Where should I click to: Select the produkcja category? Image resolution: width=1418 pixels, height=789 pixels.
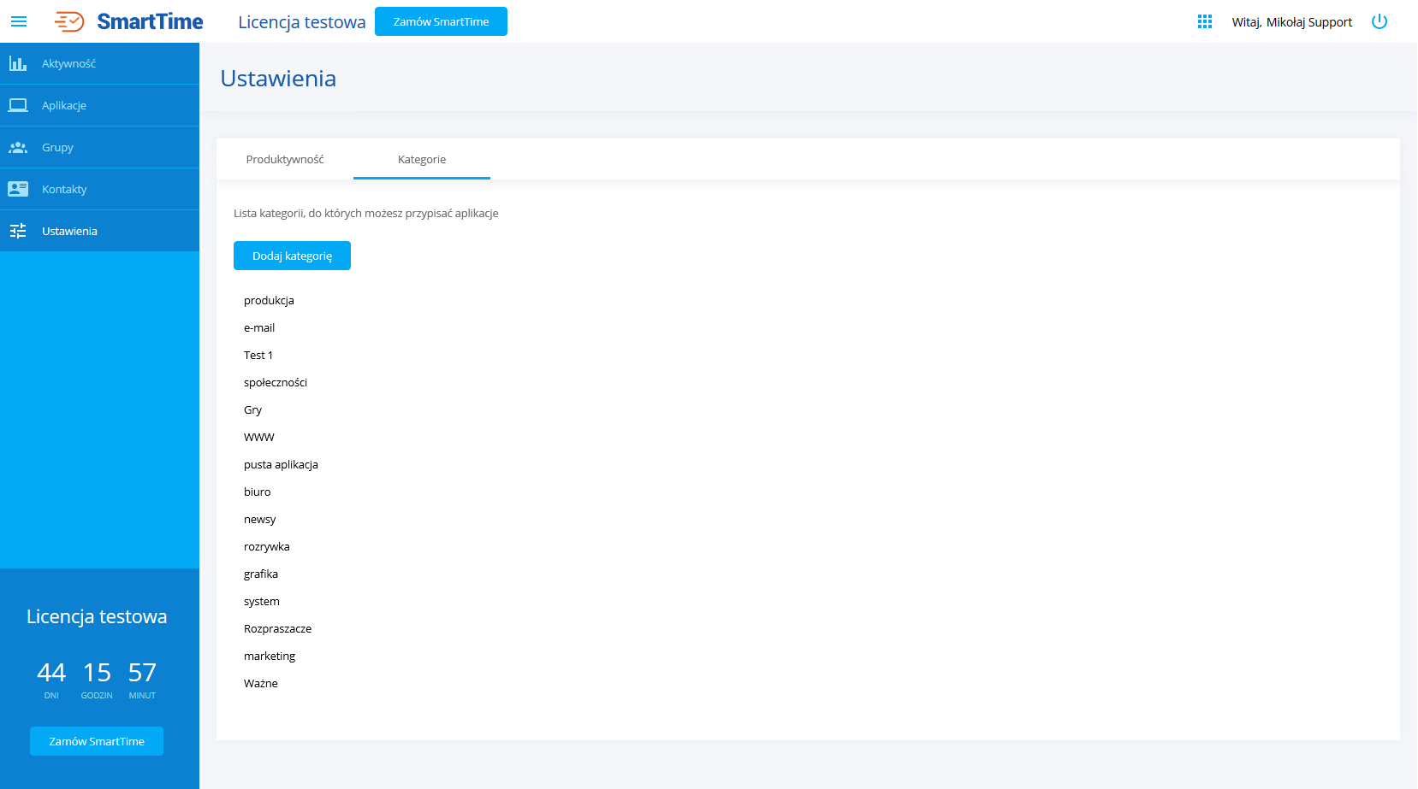(x=269, y=300)
